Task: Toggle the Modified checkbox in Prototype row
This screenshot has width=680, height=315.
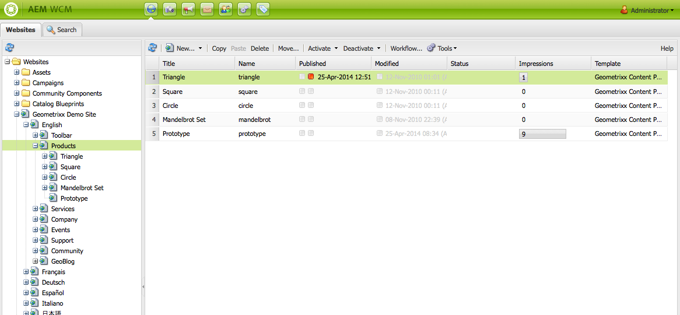Action: [x=380, y=133]
